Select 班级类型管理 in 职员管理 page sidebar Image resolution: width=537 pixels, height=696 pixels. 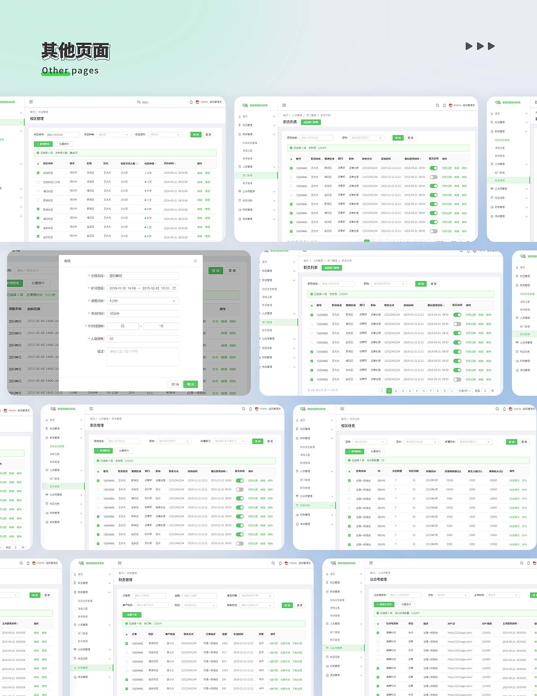57,446
